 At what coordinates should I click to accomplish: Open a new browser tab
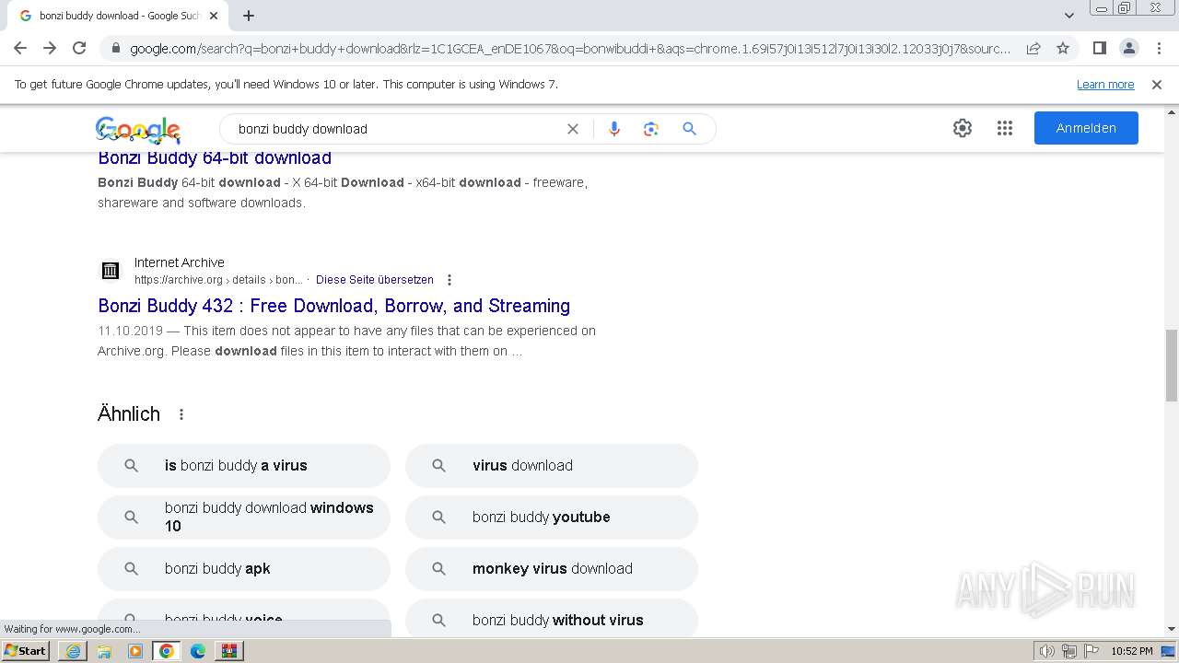click(249, 16)
